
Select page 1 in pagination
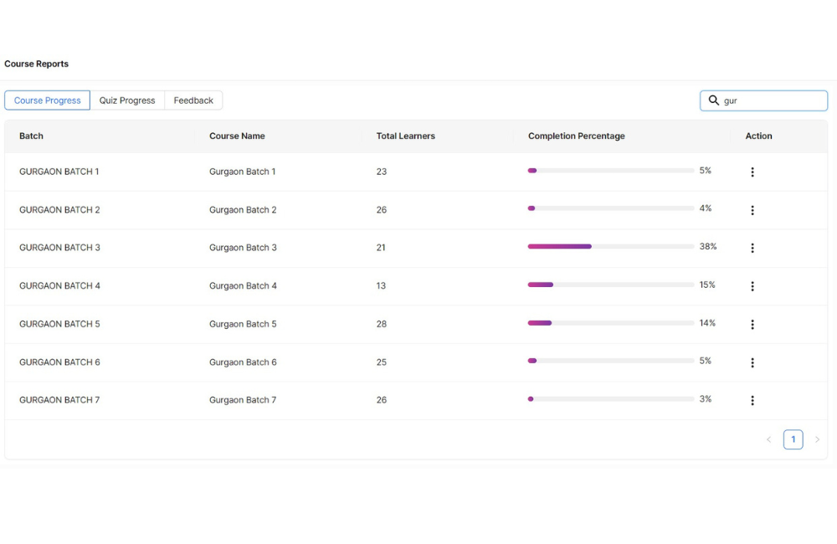click(x=793, y=439)
